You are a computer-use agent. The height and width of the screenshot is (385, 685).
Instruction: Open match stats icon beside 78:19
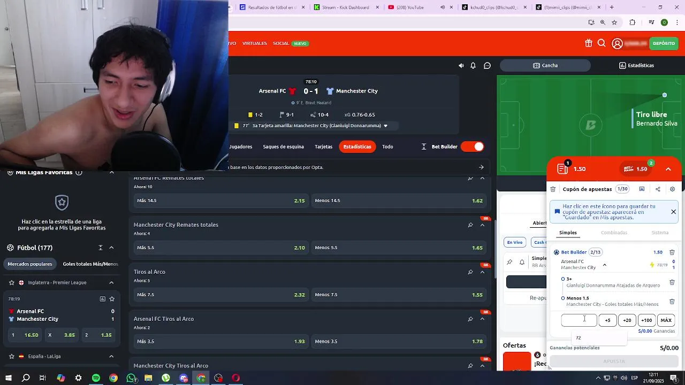coord(102,299)
